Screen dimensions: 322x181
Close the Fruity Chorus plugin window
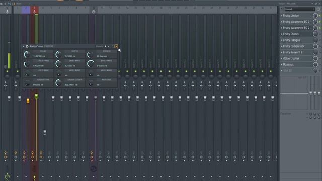click(116, 46)
